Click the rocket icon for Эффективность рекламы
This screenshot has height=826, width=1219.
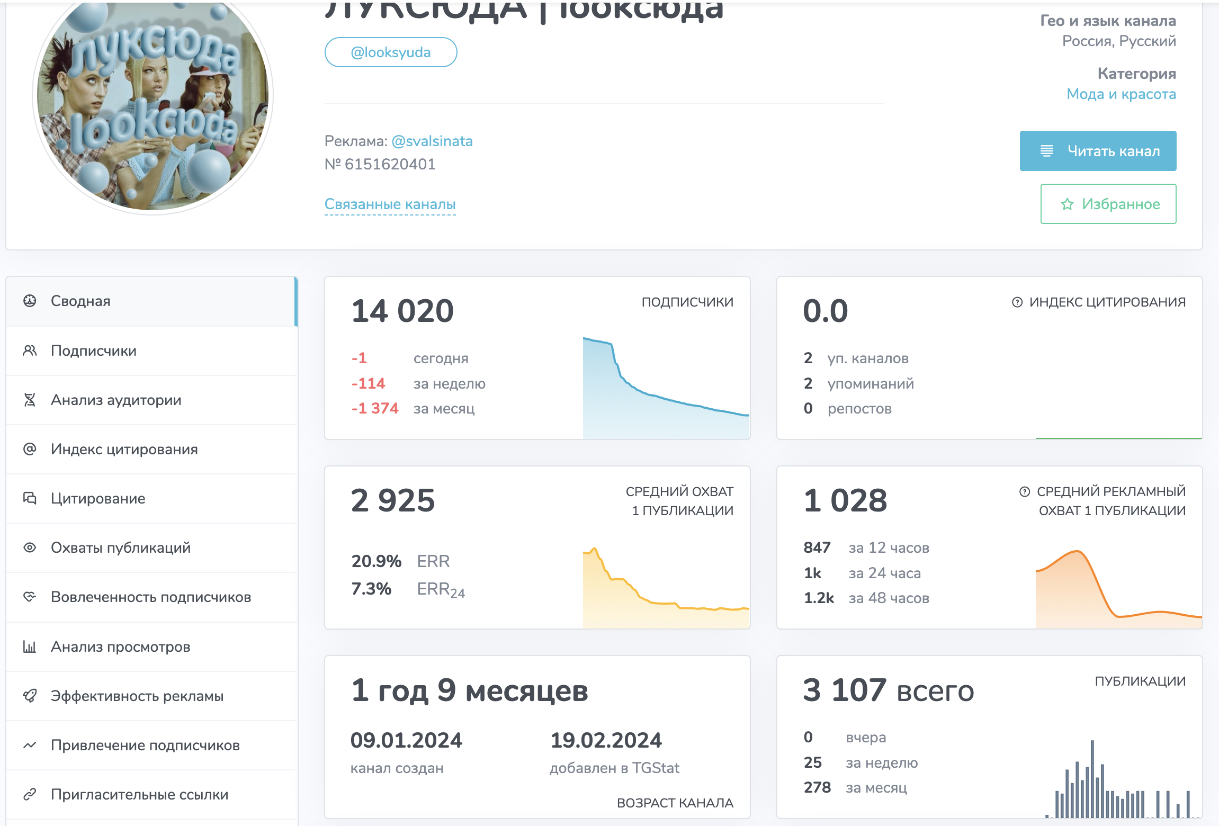tap(30, 696)
